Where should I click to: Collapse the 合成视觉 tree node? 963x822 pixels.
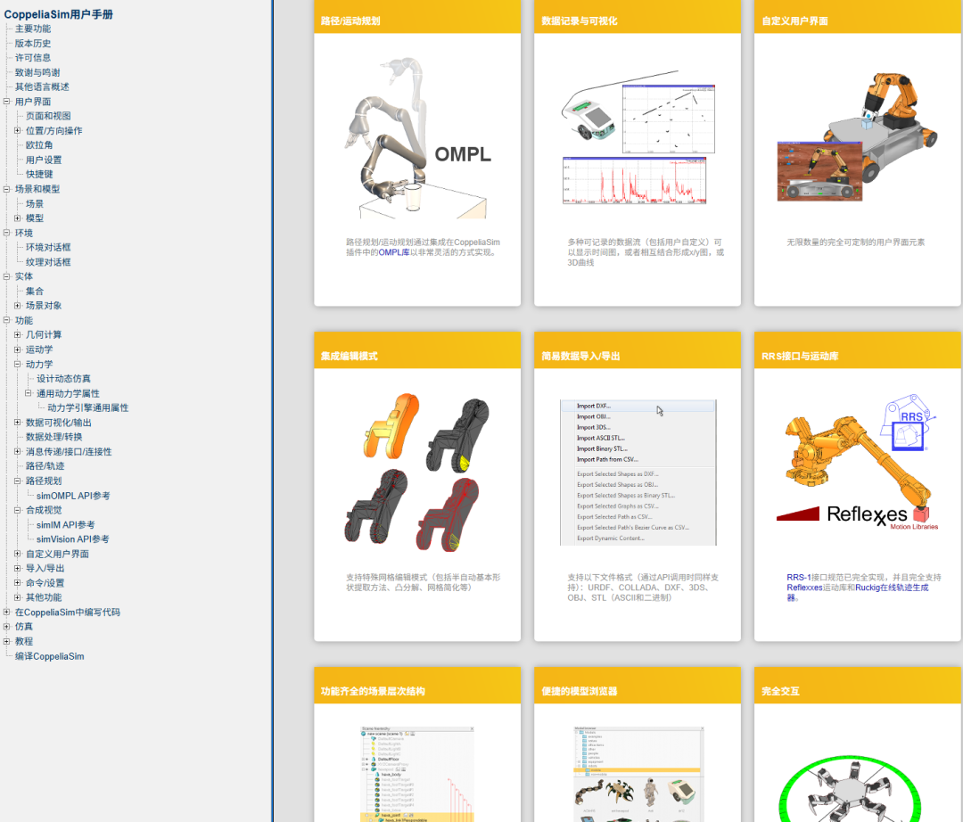[17, 510]
